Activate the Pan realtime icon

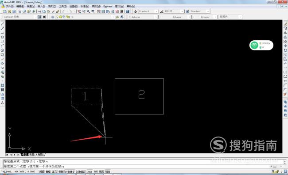(79, 11)
